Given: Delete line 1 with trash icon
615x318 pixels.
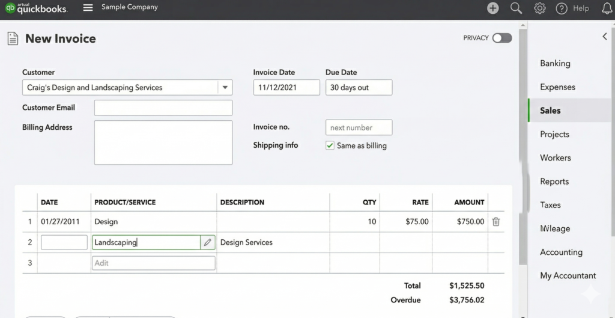Looking at the screenshot, I should point(496,222).
